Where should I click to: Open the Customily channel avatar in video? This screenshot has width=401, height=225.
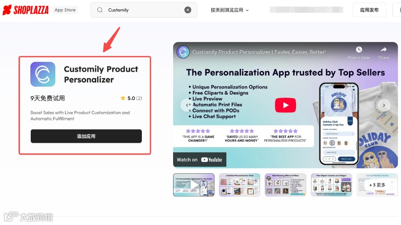pyautogui.click(x=183, y=52)
